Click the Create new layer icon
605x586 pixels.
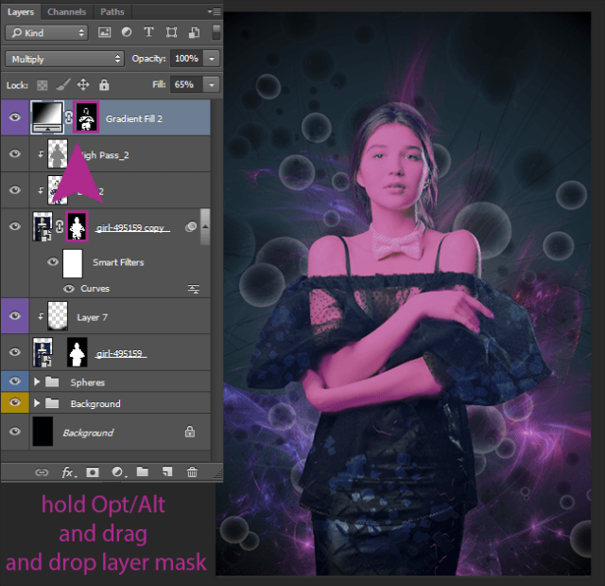click(x=167, y=471)
